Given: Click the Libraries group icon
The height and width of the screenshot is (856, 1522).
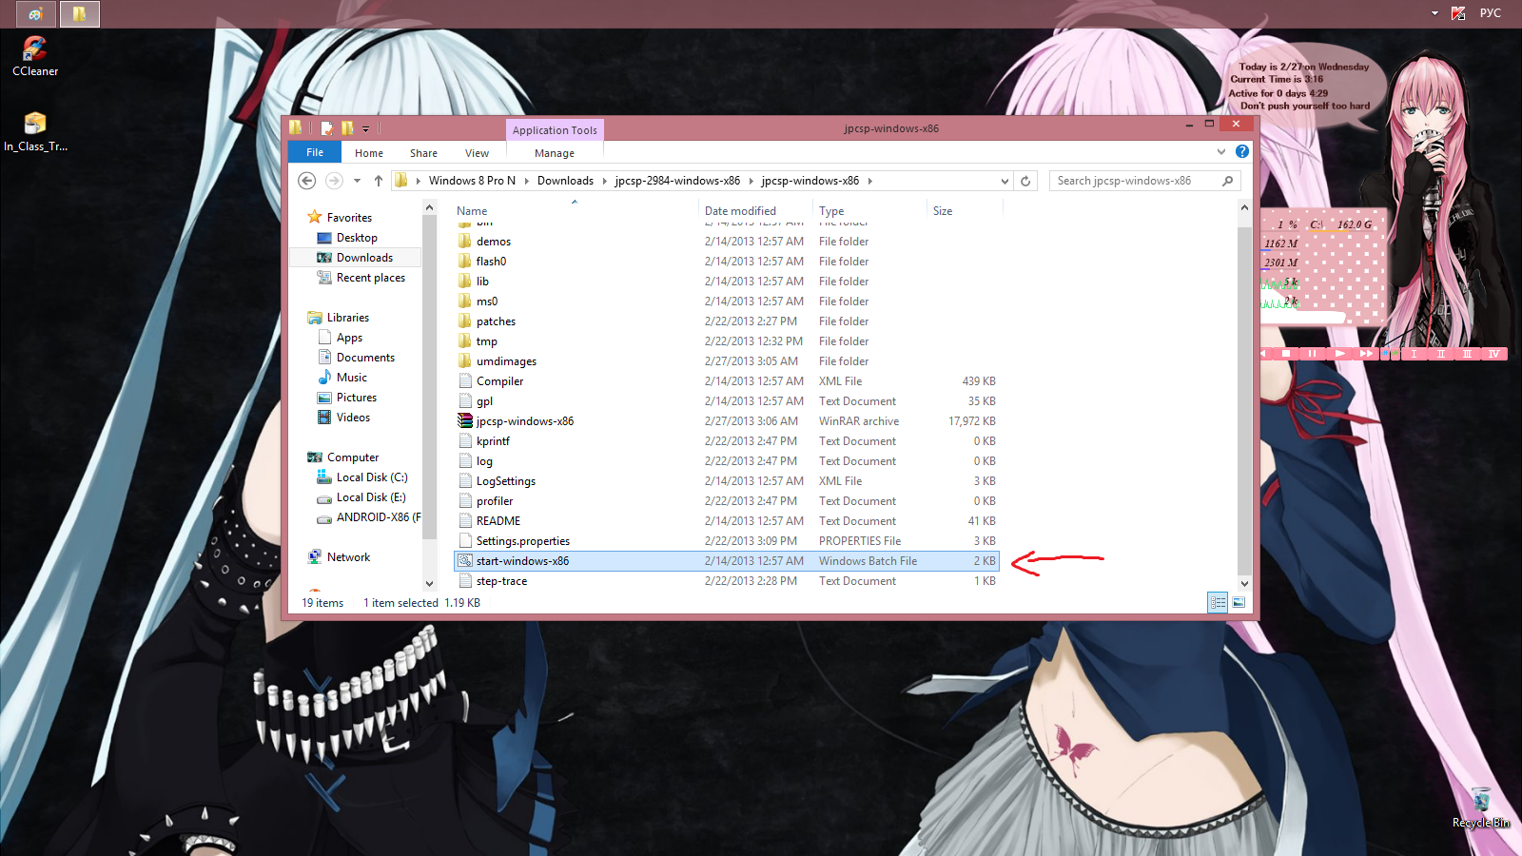Looking at the screenshot, I should pos(315,318).
